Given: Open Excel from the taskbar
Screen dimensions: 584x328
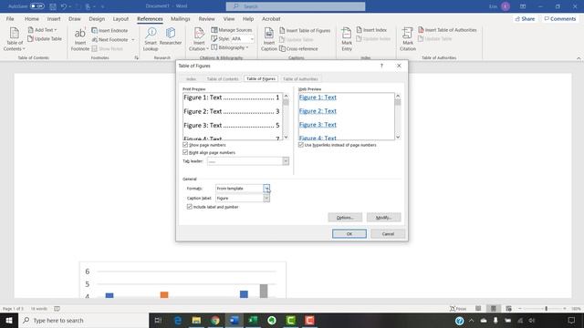Looking at the screenshot, I should (253, 320).
